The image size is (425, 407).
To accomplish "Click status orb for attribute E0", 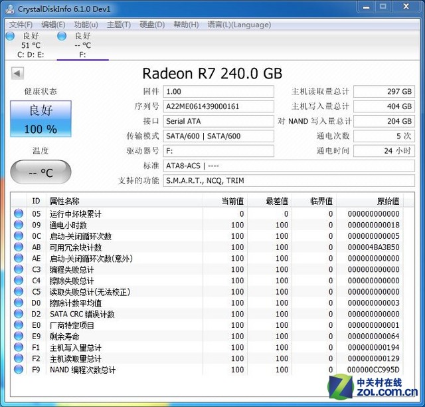I will [19, 325].
